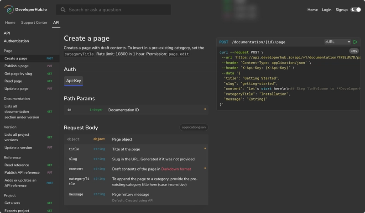Screen dimensions: 365x213
Task: Select Get page by slug endpoint
Action: [x=18, y=74]
